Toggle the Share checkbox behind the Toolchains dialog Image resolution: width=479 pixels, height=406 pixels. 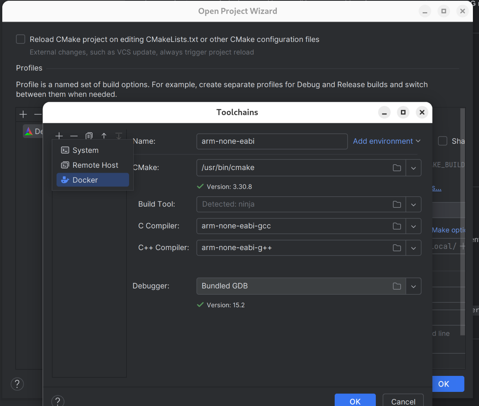pos(442,141)
